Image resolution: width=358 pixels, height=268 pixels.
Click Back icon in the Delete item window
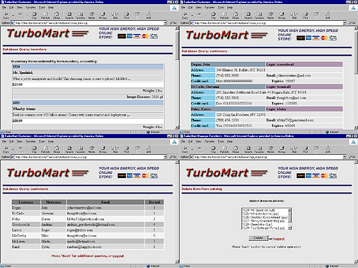(186, 149)
